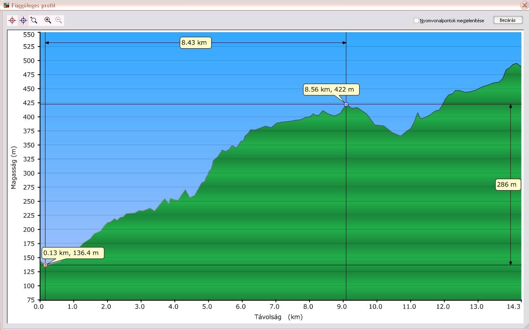
Task: Click the Távolság (km) axis title
Action: pos(278,317)
